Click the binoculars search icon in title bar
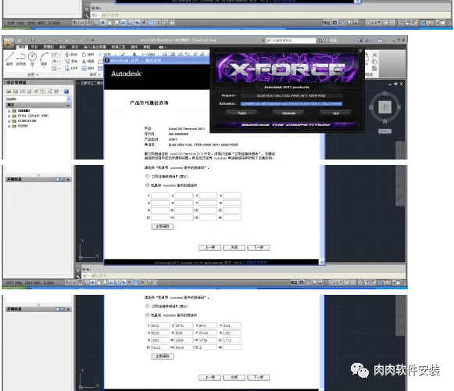 320,41
